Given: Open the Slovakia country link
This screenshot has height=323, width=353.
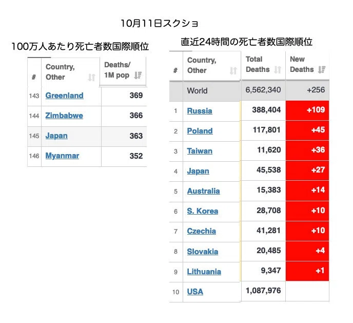Looking at the screenshot, I should [203, 252].
